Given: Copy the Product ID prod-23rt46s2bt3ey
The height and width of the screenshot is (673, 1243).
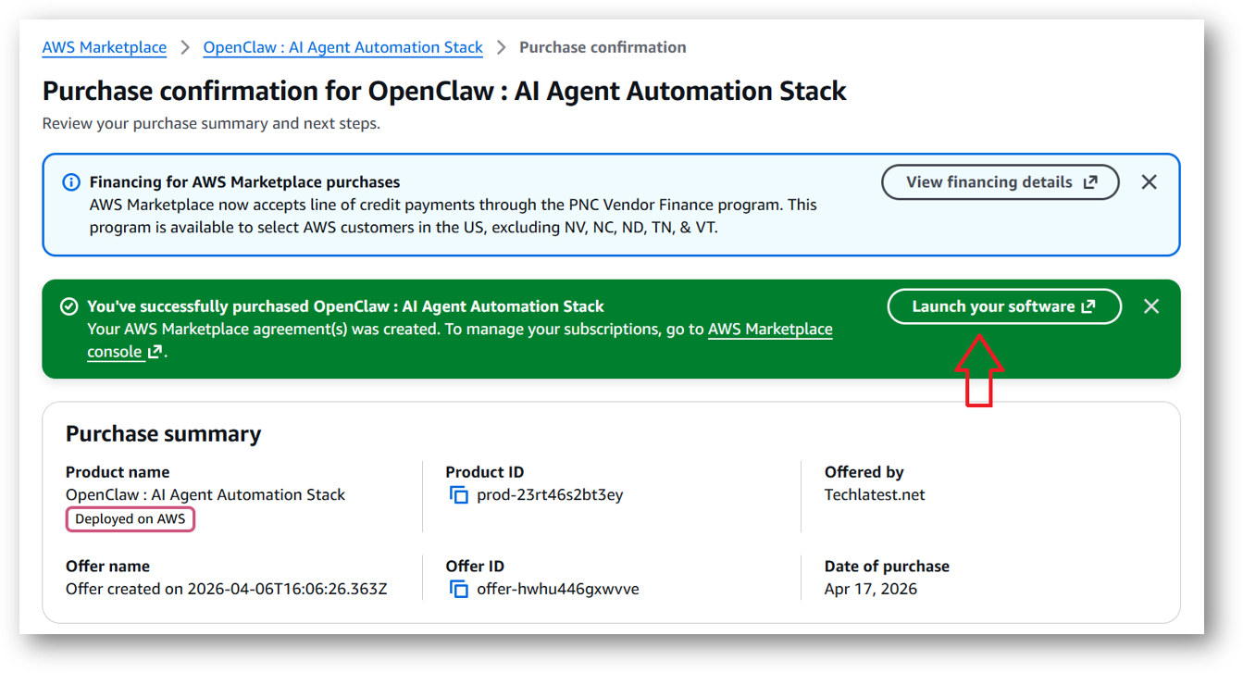Looking at the screenshot, I should click(x=459, y=495).
